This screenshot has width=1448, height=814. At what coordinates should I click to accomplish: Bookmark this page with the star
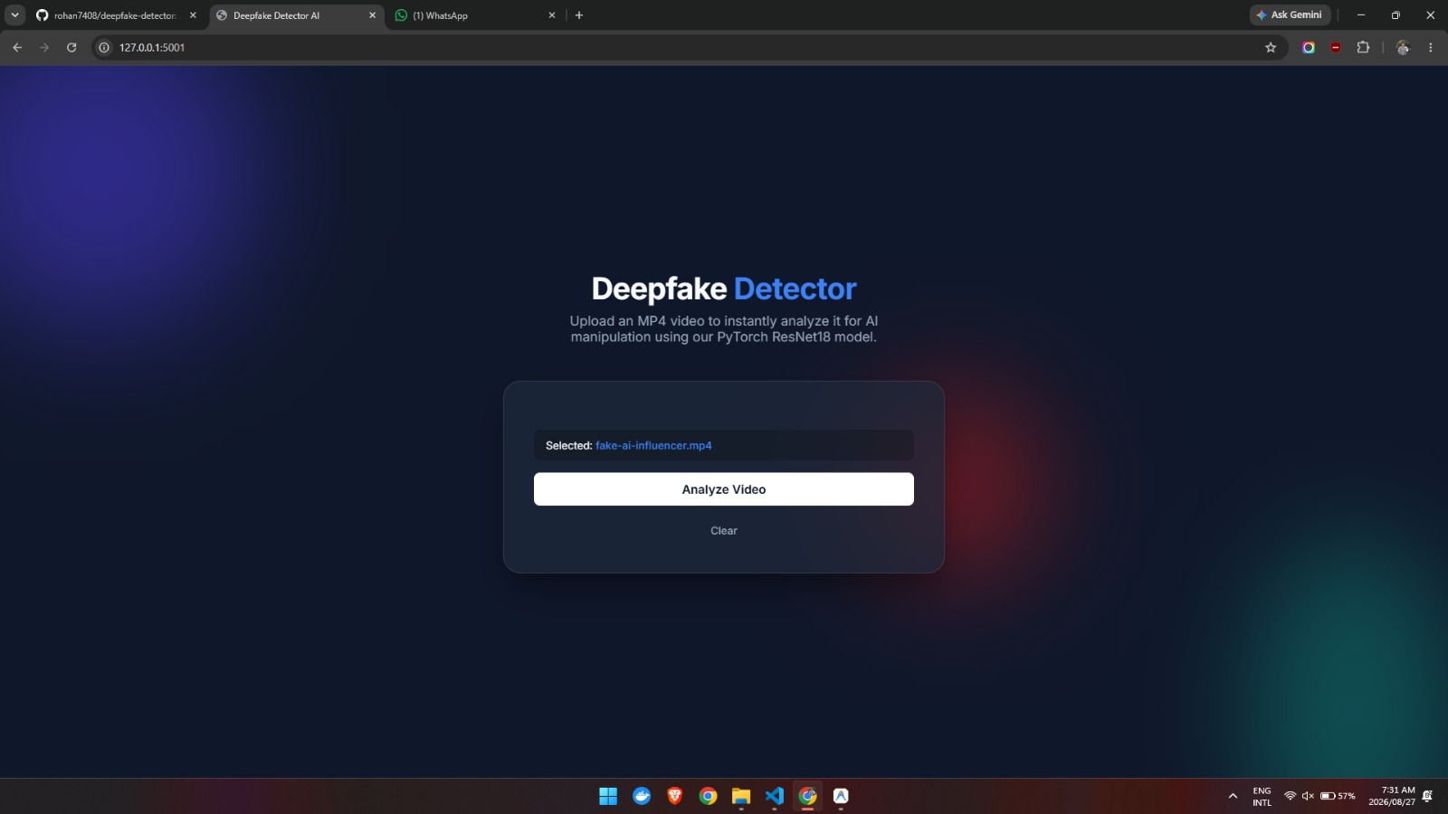pyautogui.click(x=1271, y=47)
